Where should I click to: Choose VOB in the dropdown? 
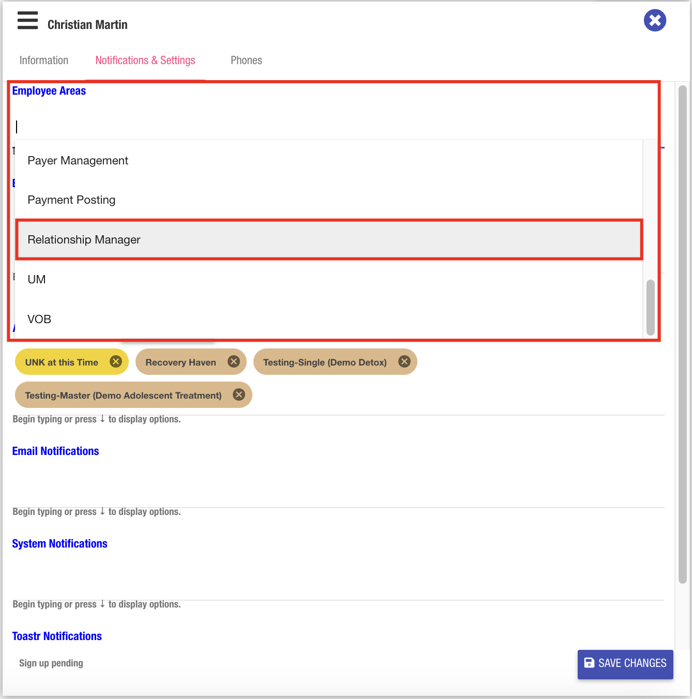click(39, 319)
